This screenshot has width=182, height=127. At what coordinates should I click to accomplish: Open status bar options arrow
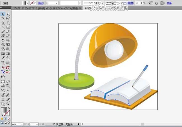click(79, 124)
